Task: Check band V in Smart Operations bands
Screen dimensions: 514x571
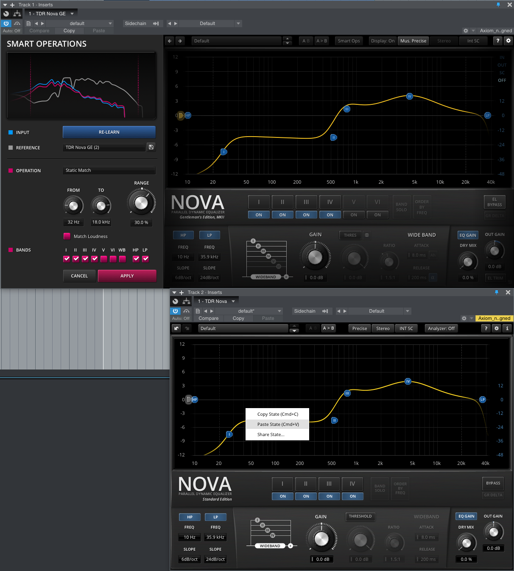Action: point(104,259)
